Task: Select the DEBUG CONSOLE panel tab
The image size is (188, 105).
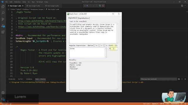Action: point(41,79)
